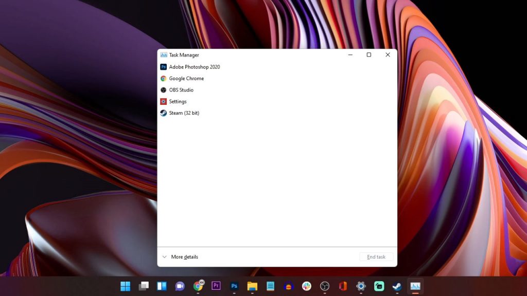Launch Adobe Premiere Pro from taskbar
The width and height of the screenshot is (527, 296).
[x=216, y=286]
